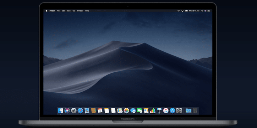Open Calendar app in the dock
This screenshot has width=257, height=128.
(100, 110)
